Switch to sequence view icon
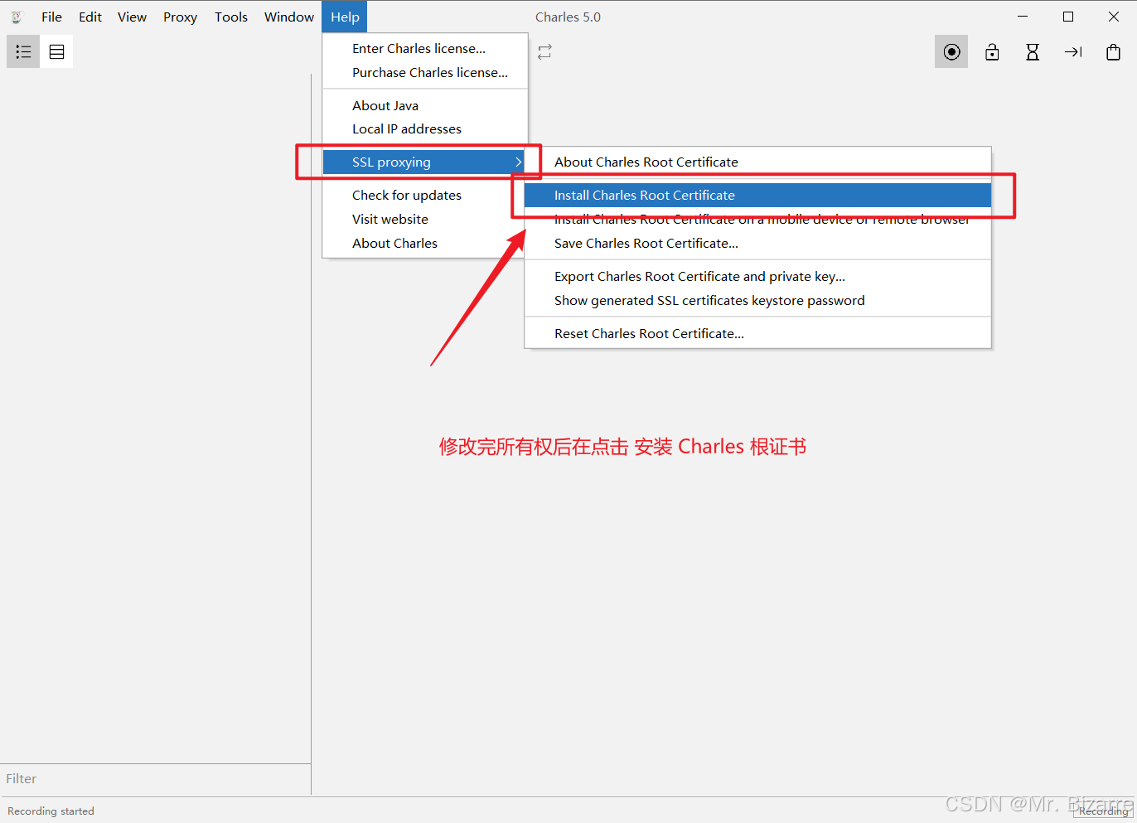Viewport: 1137px width, 823px height. tap(56, 51)
